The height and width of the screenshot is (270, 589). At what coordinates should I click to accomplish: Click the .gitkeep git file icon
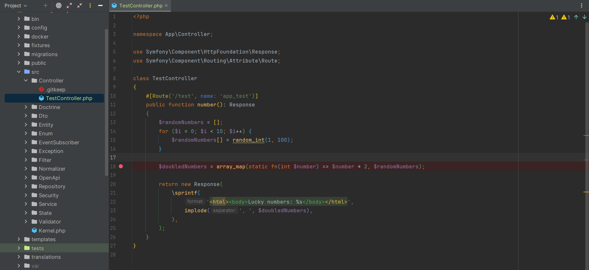(41, 89)
